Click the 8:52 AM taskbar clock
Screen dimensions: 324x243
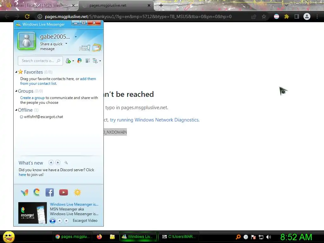click(x=296, y=237)
